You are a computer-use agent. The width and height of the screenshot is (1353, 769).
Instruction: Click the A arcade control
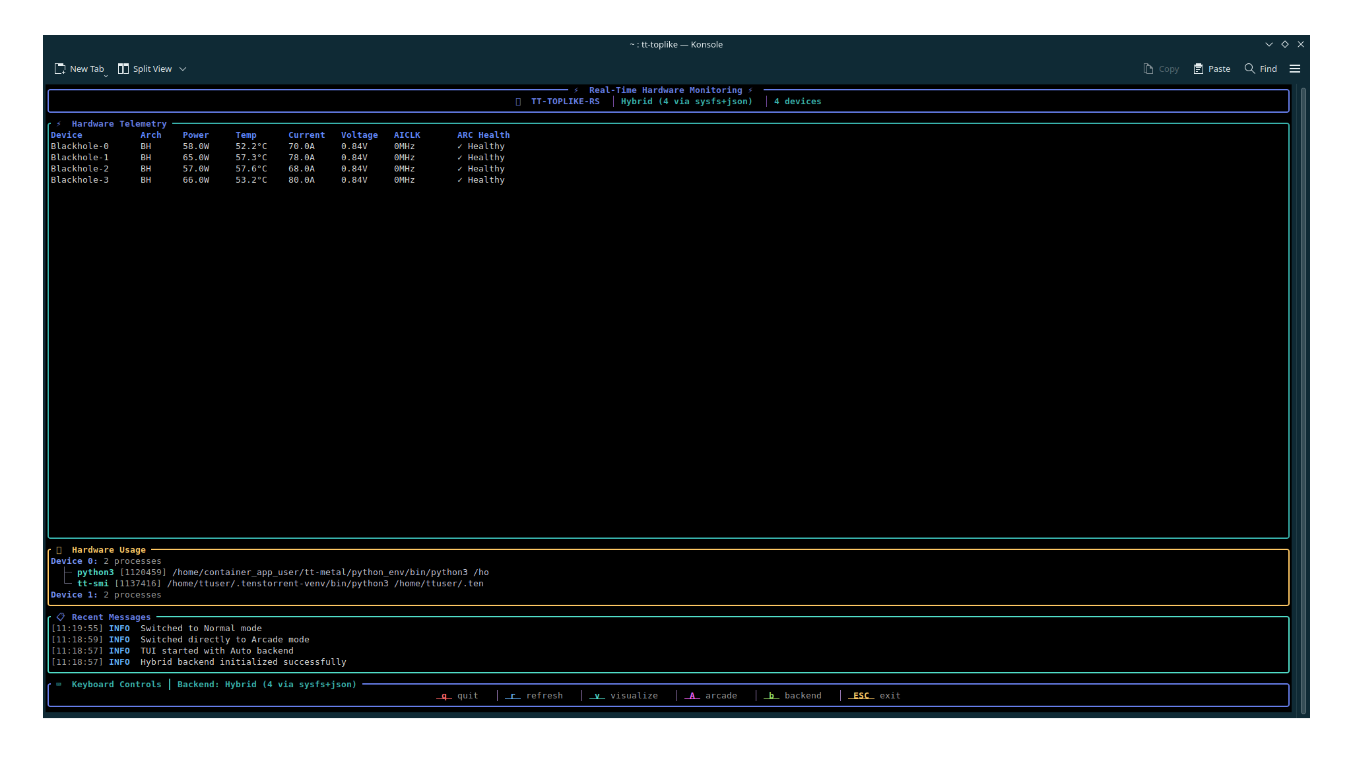click(x=711, y=696)
